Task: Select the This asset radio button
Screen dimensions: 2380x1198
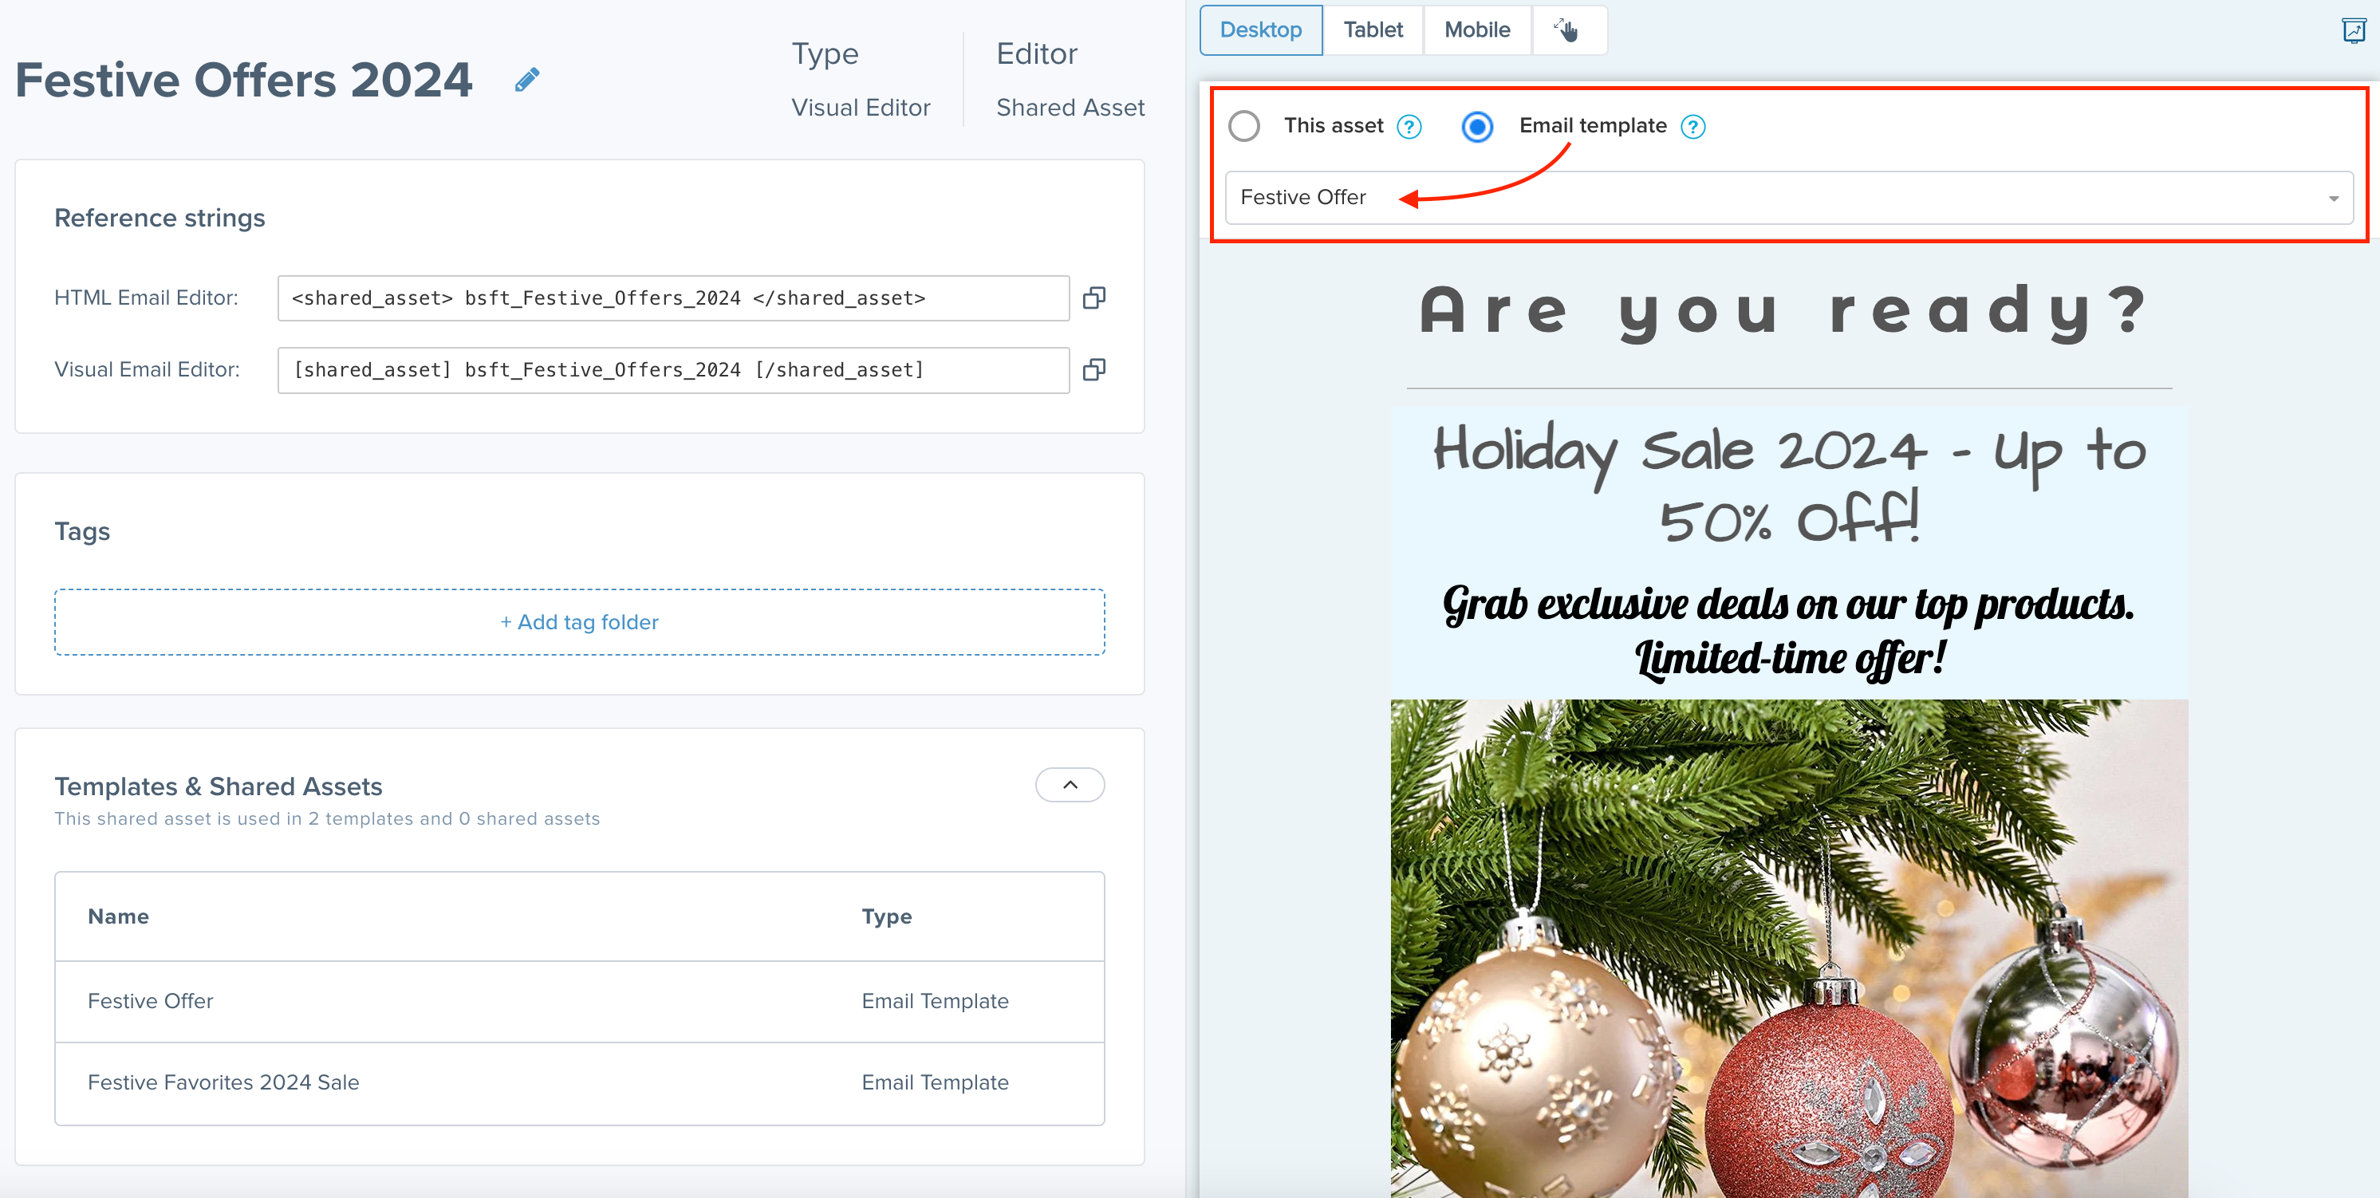Action: tap(1244, 125)
